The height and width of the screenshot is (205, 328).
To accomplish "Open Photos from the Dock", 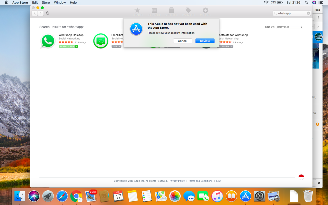I will tap(175, 197).
